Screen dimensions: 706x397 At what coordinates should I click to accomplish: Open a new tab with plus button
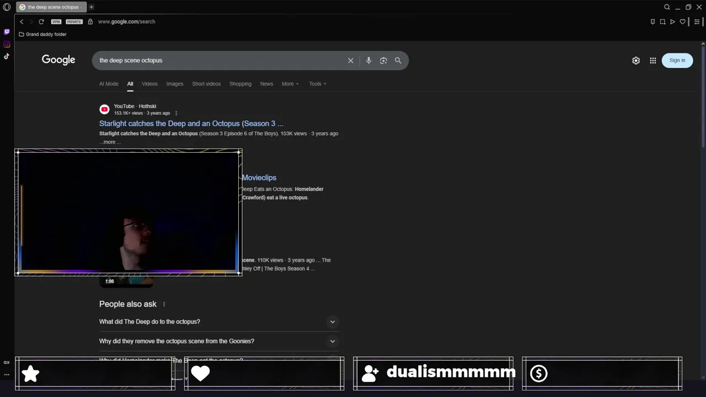pyautogui.click(x=91, y=7)
